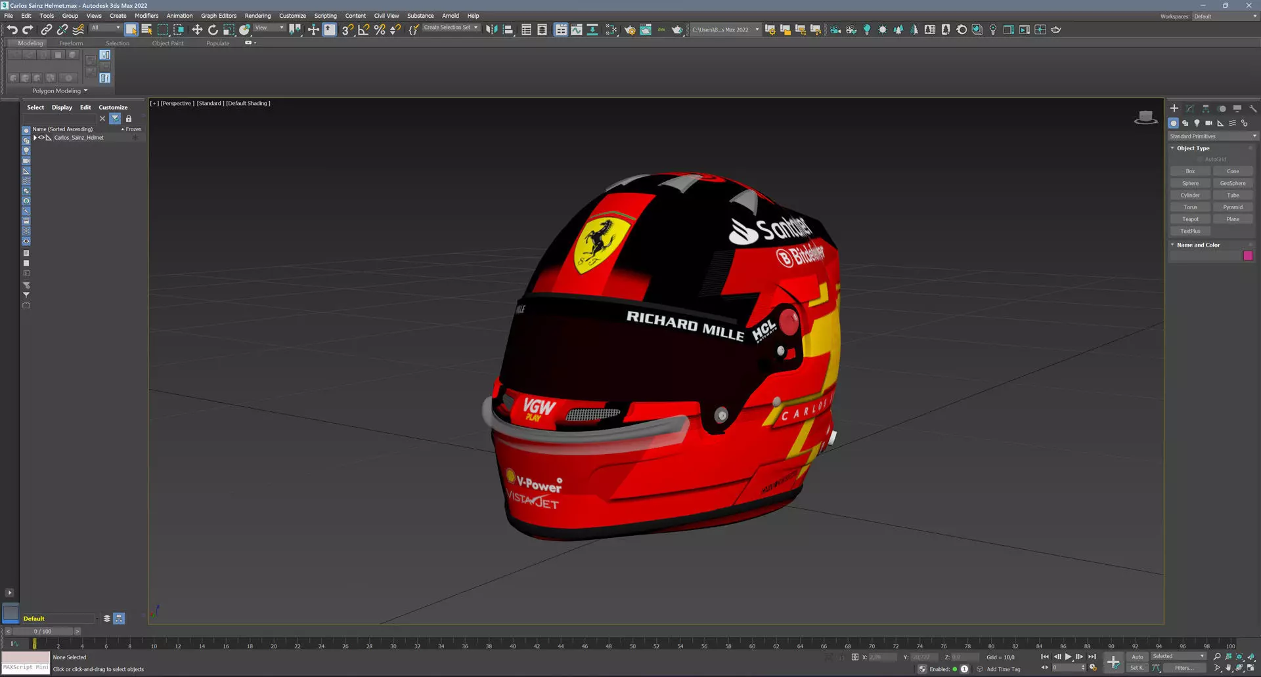Screen dimensions: 1261x677
Task: Click the Mirror tool icon
Action: (491, 30)
